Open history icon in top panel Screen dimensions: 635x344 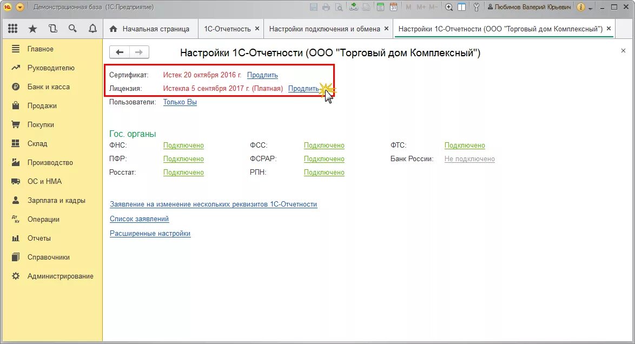pos(52,28)
